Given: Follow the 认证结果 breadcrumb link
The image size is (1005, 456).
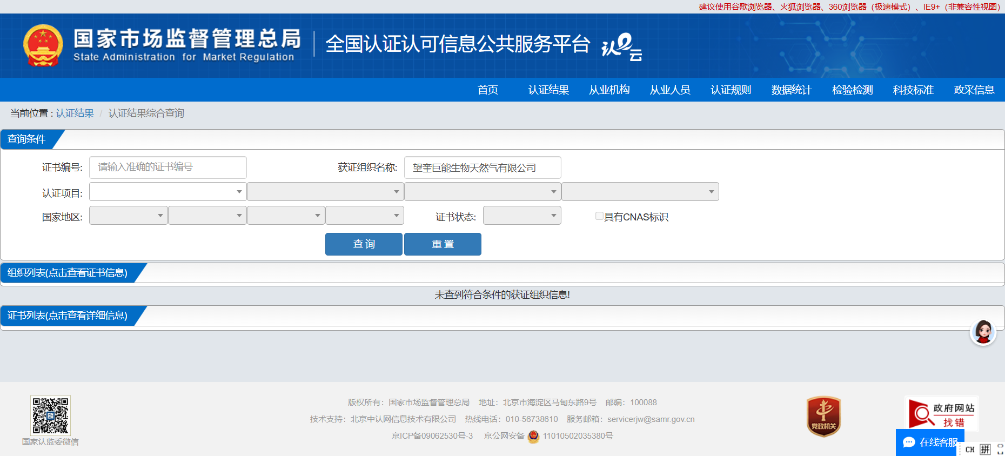Looking at the screenshot, I should pos(75,113).
